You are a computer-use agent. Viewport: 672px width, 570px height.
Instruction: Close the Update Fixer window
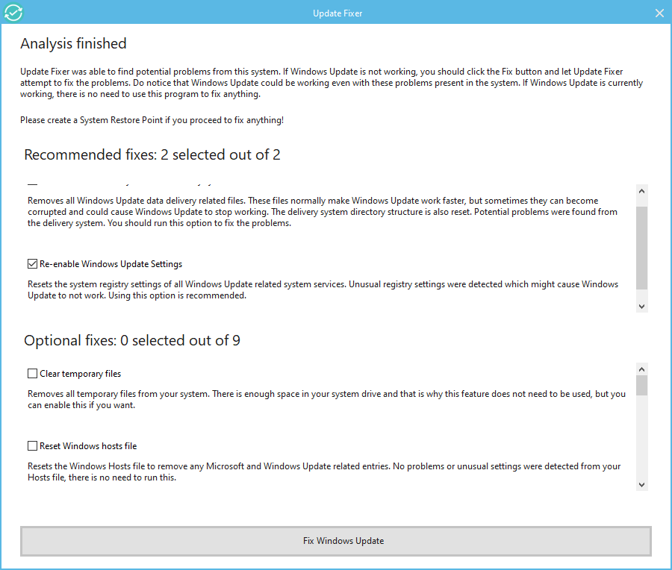[x=659, y=13]
